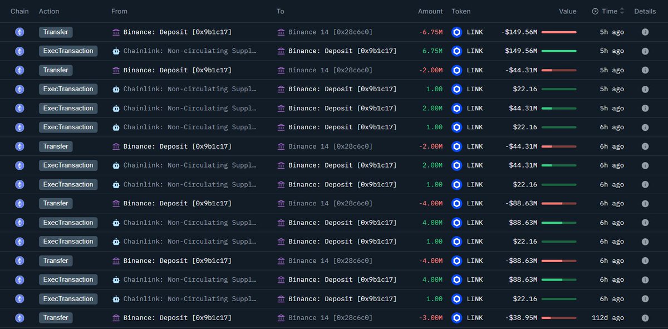The height and width of the screenshot is (329, 668).
Task: Click bank icon before sender in 112d ago row
Action: pos(116,318)
